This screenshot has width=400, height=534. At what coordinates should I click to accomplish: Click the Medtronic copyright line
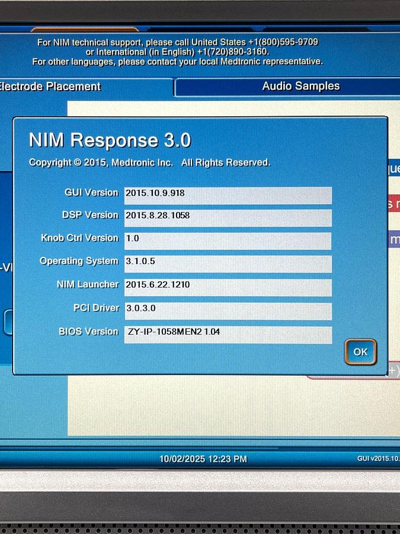coord(150,163)
